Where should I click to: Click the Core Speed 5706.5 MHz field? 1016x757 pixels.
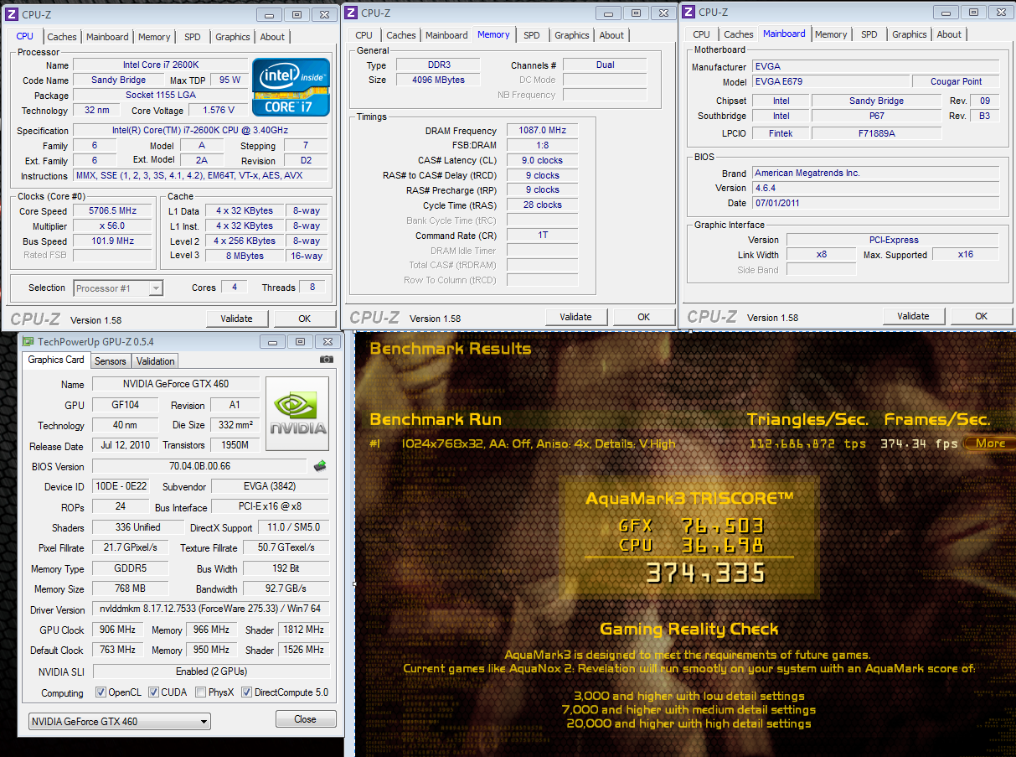pyautogui.click(x=112, y=211)
